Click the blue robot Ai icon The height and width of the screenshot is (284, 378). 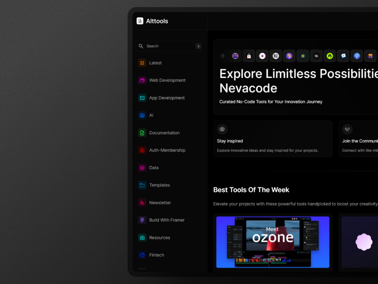(142, 115)
